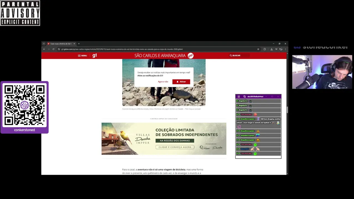Open the media control toolbar icon
This screenshot has height=199, width=354.
pos(276,49)
